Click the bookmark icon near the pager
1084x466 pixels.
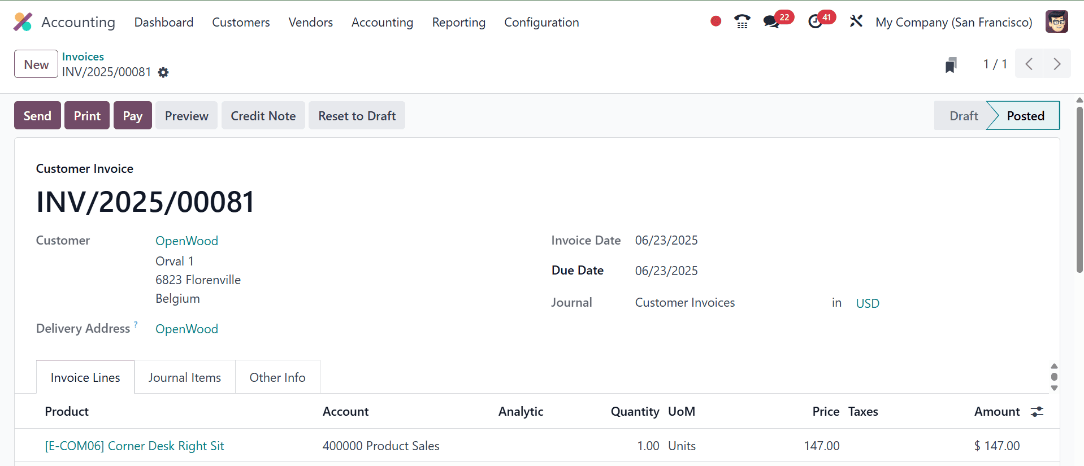pyautogui.click(x=951, y=65)
